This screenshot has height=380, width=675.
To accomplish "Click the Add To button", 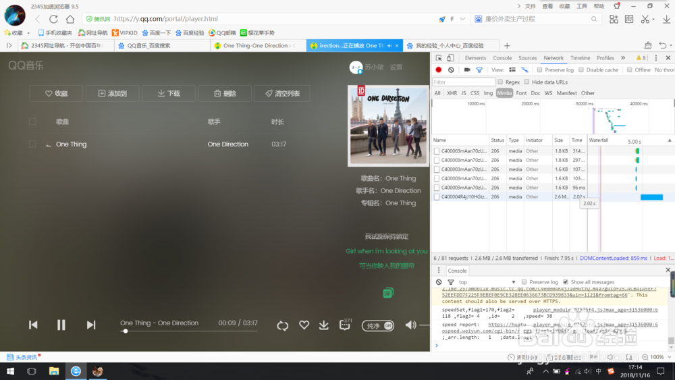I will (x=112, y=93).
